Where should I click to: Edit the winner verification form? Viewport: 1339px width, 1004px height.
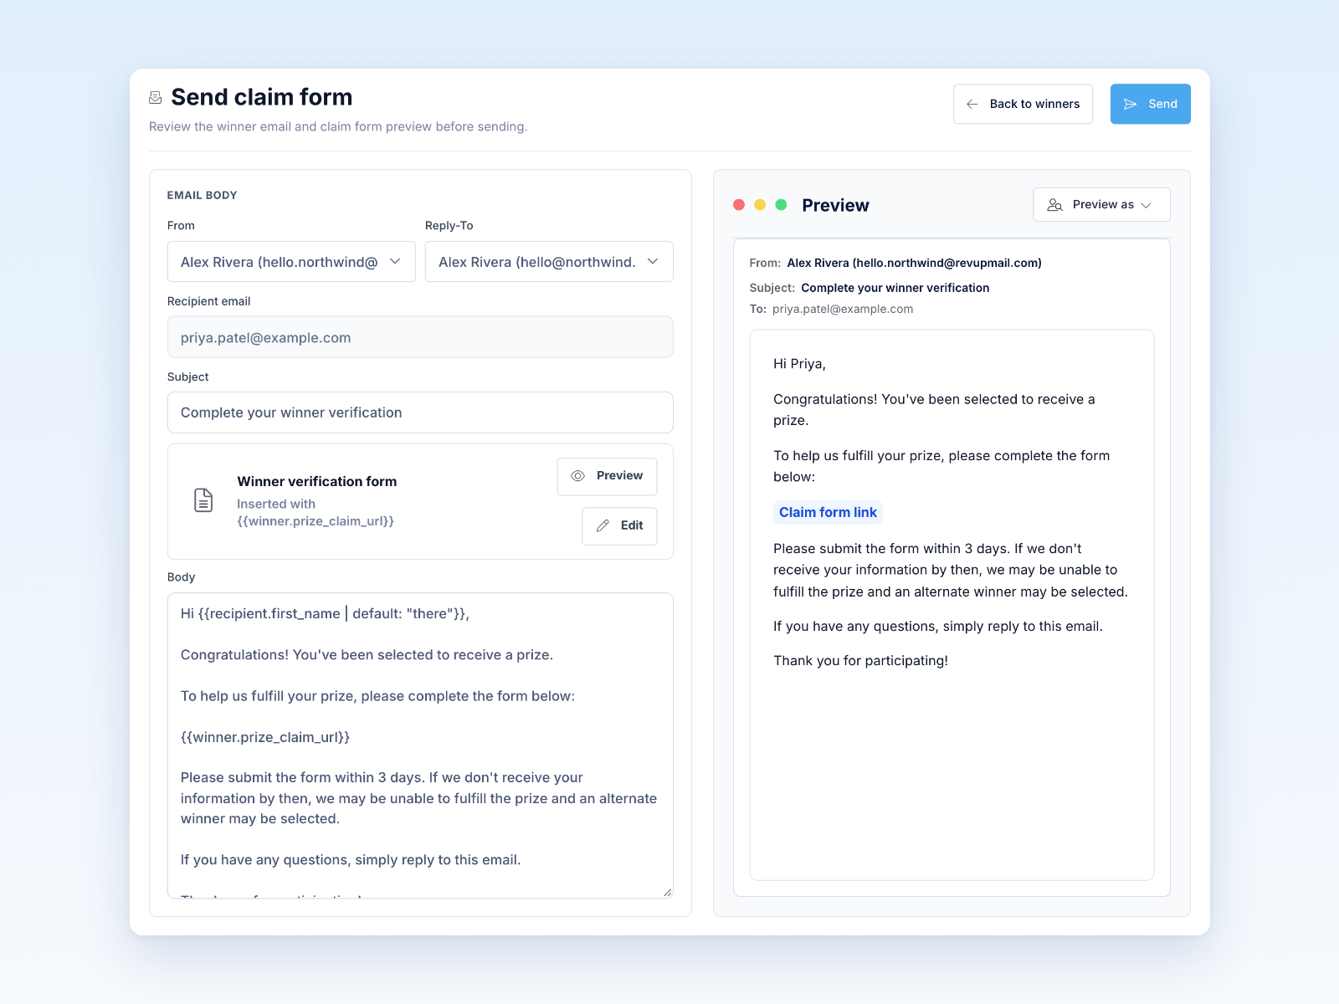[619, 526]
